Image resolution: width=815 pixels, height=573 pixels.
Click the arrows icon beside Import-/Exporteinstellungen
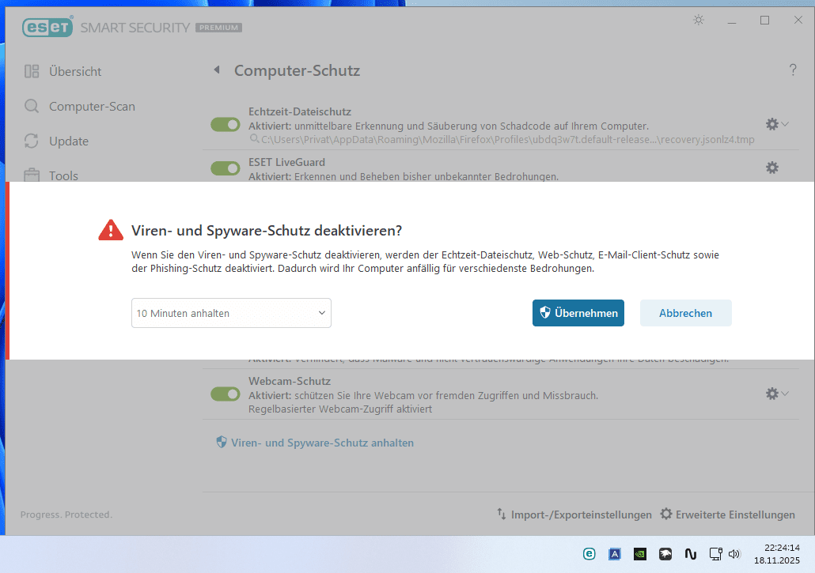pyautogui.click(x=502, y=514)
